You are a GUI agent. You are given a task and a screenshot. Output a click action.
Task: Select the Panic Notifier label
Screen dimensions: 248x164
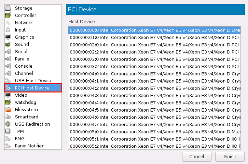pyautogui.click(x=29, y=146)
